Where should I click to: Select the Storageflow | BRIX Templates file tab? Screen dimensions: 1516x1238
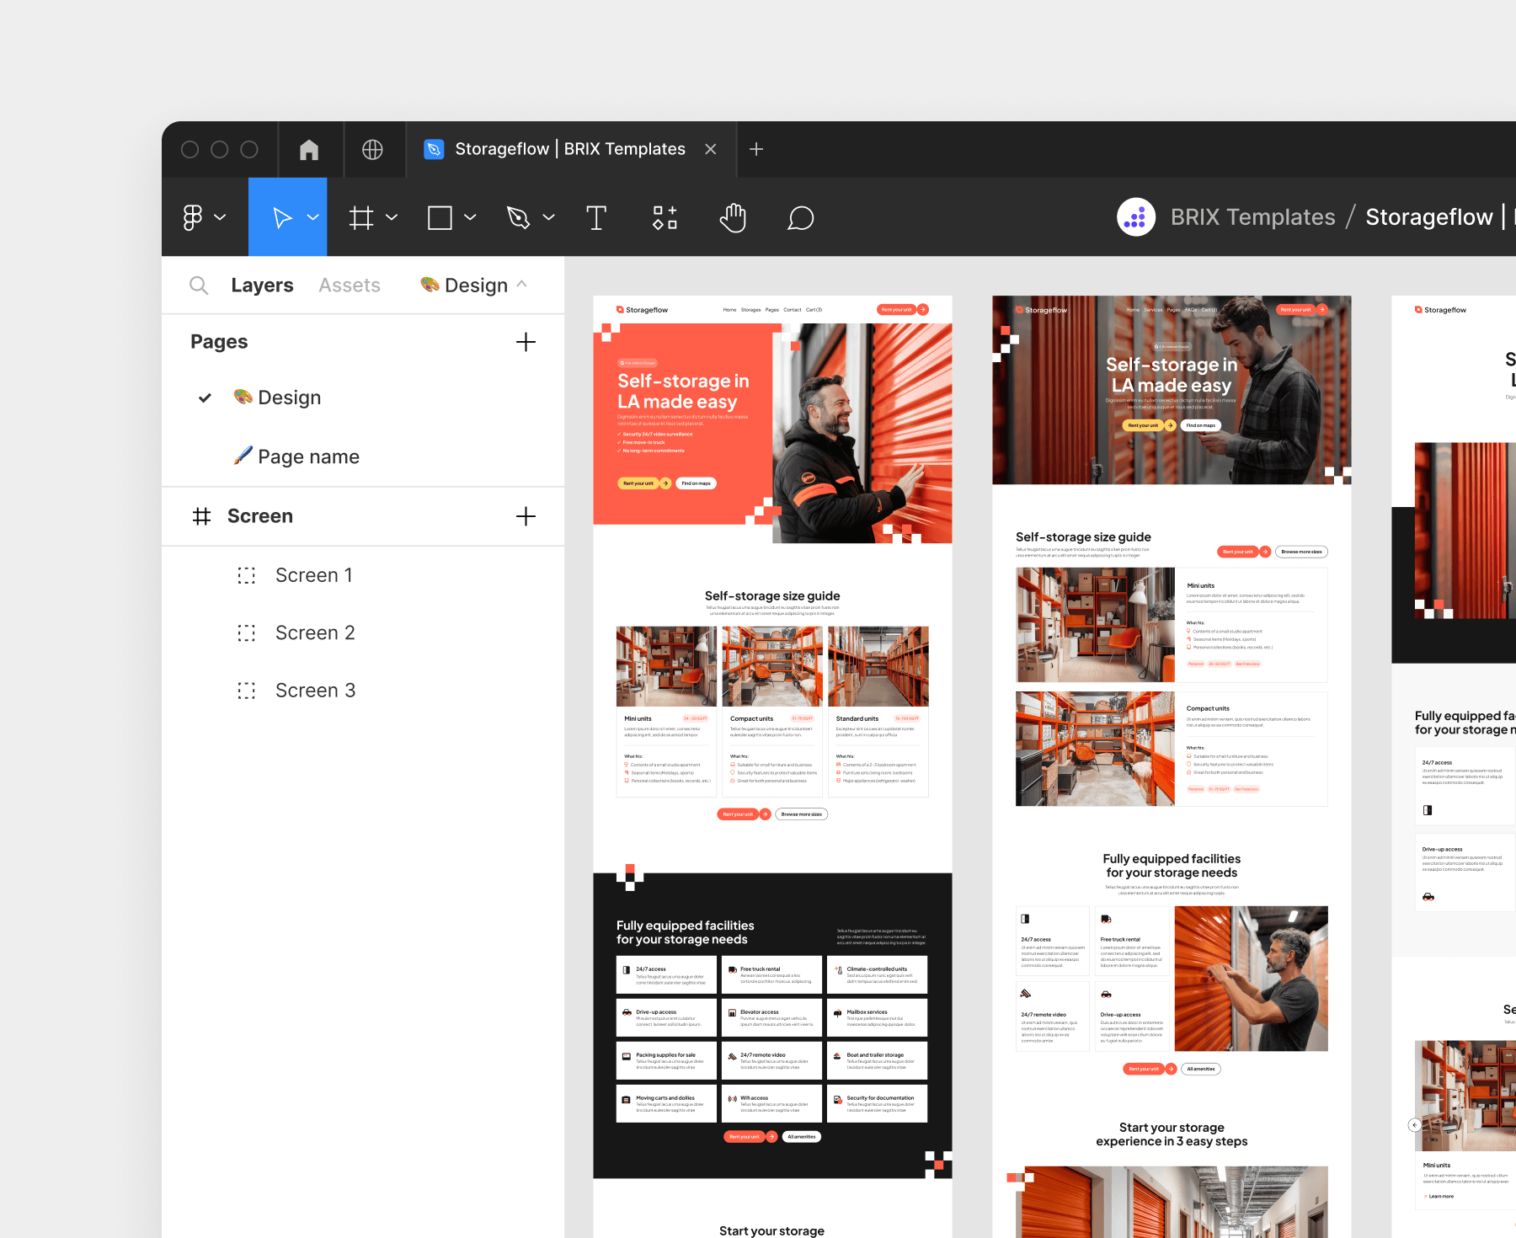(x=558, y=149)
